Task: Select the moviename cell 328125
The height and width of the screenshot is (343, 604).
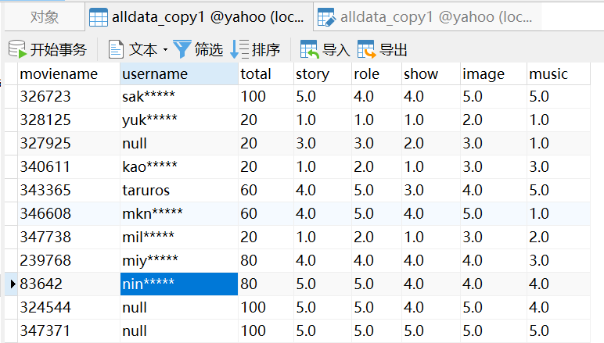Action: pyautogui.click(x=69, y=120)
